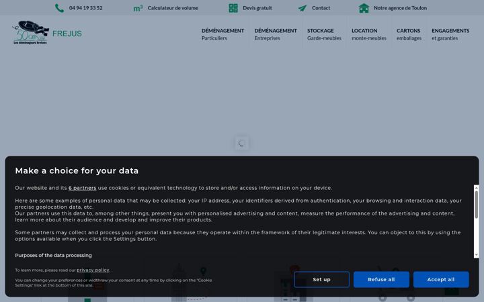
Task: Open the Calculateur de volume link
Action: [173, 8]
